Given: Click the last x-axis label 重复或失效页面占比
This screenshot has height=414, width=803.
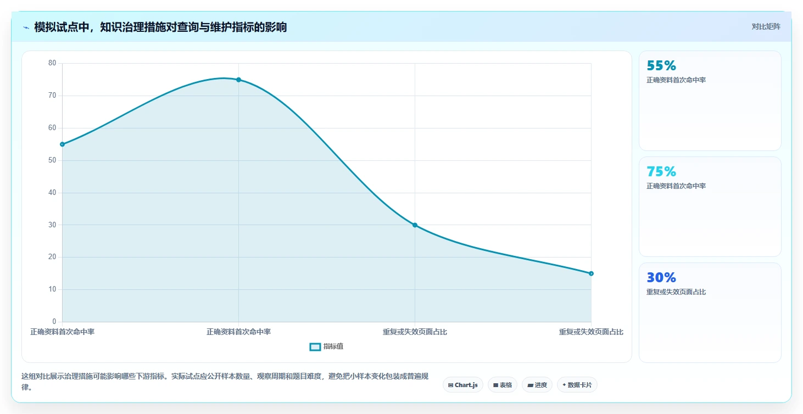Looking at the screenshot, I should point(591,332).
